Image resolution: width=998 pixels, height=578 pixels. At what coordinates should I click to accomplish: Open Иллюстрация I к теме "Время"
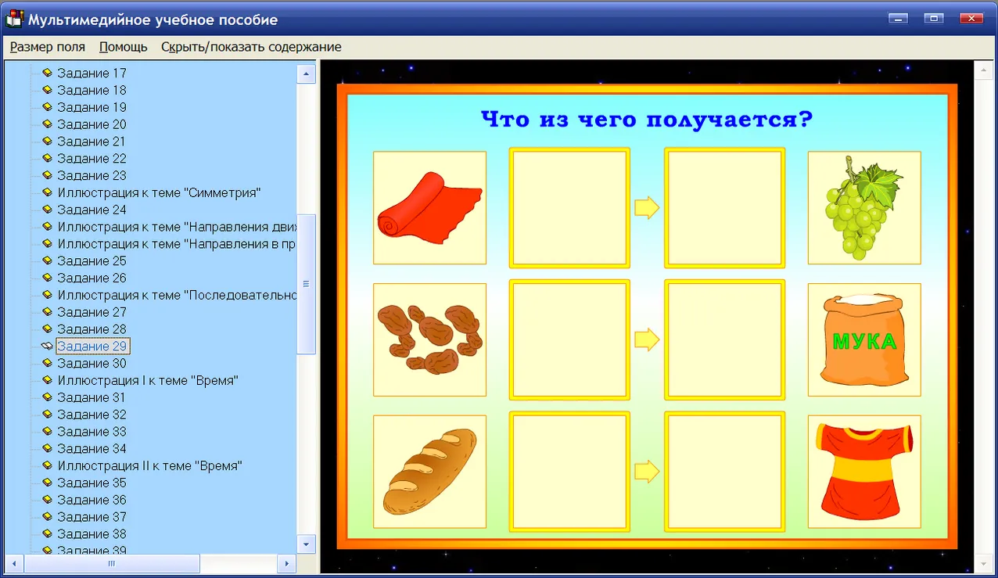148,380
